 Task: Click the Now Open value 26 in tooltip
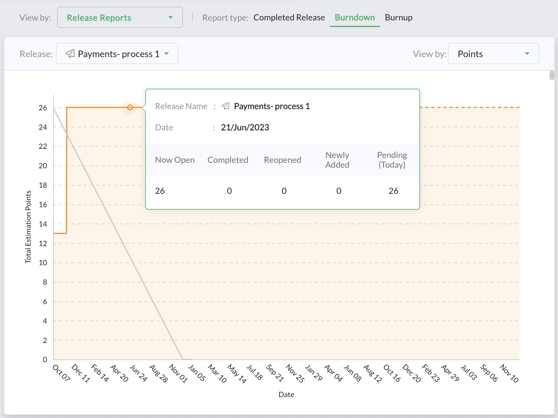coord(160,191)
